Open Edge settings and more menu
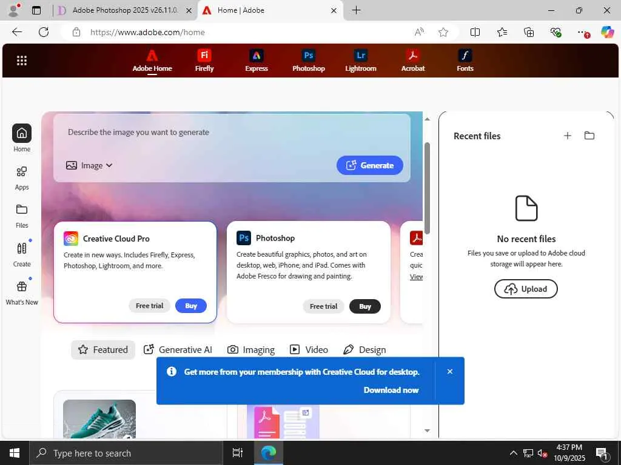Viewport: 621px width, 465px height. coord(582,33)
